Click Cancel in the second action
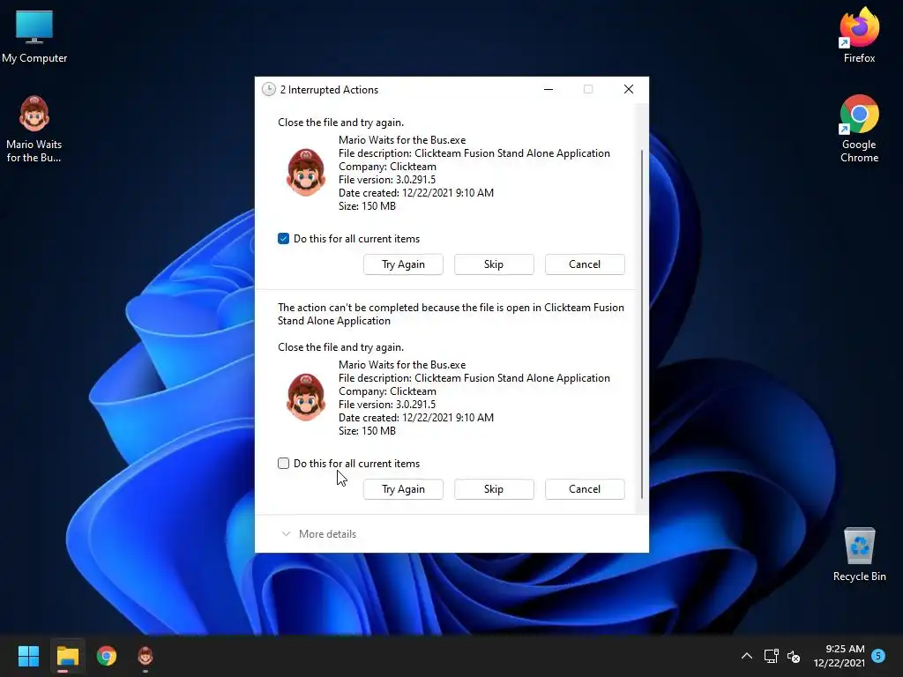Viewport: 903px width, 677px height. (x=585, y=489)
